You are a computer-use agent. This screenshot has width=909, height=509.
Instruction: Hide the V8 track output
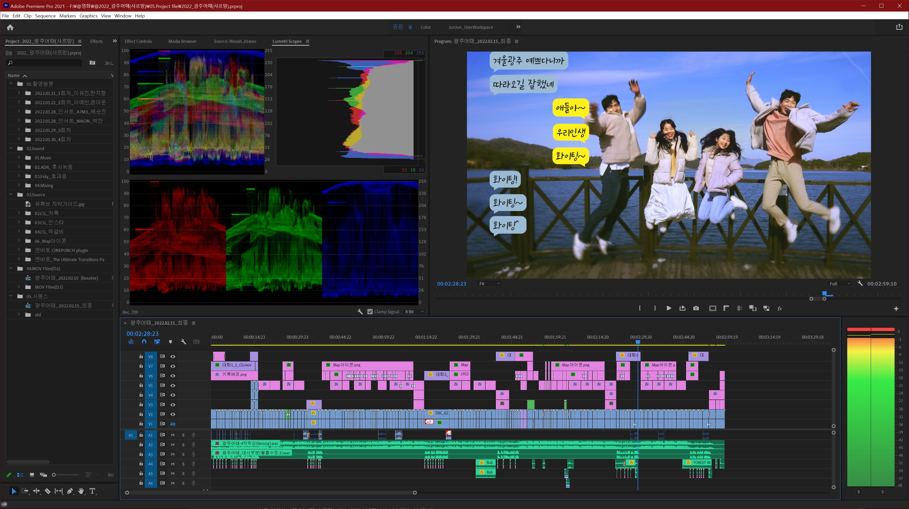coord(173,357)
